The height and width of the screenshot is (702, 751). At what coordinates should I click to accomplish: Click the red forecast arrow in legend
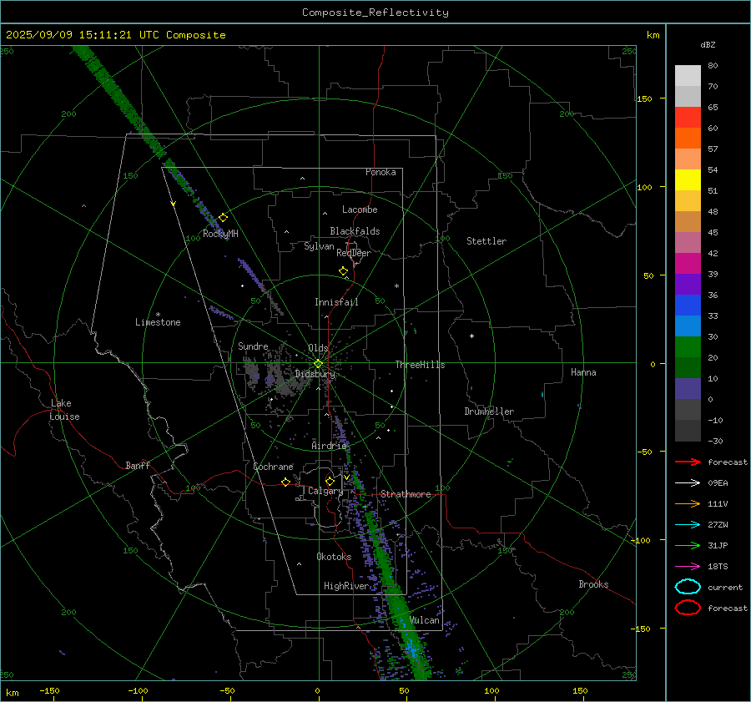[x=688, y=462]
